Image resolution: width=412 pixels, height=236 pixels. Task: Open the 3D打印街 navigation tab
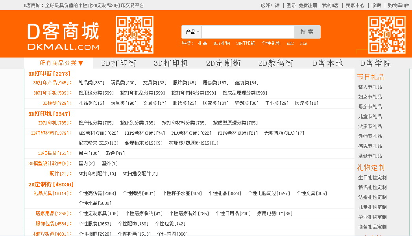(119, 63)
